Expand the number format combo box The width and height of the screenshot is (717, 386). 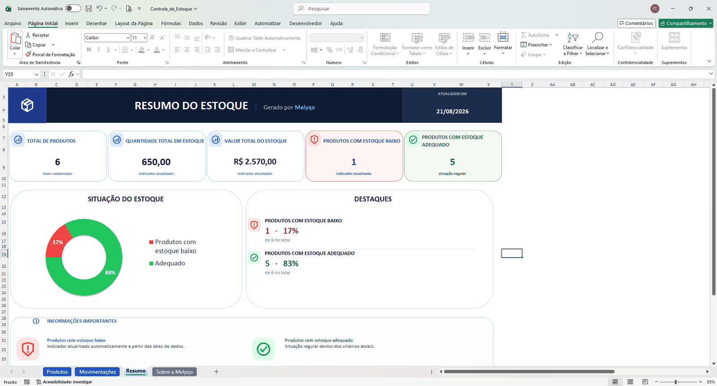(362, 38)
